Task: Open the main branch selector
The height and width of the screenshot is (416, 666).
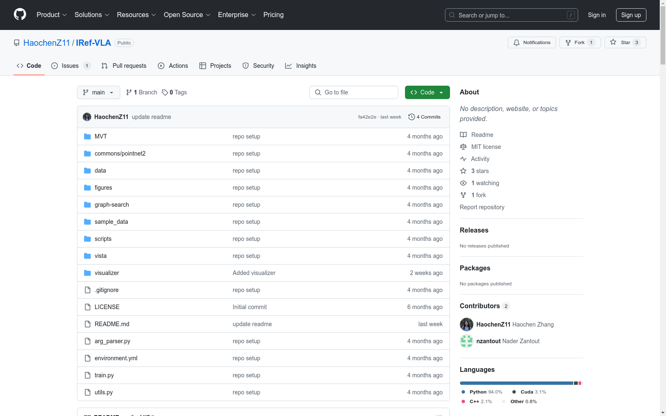Action: tap(99, 92)
